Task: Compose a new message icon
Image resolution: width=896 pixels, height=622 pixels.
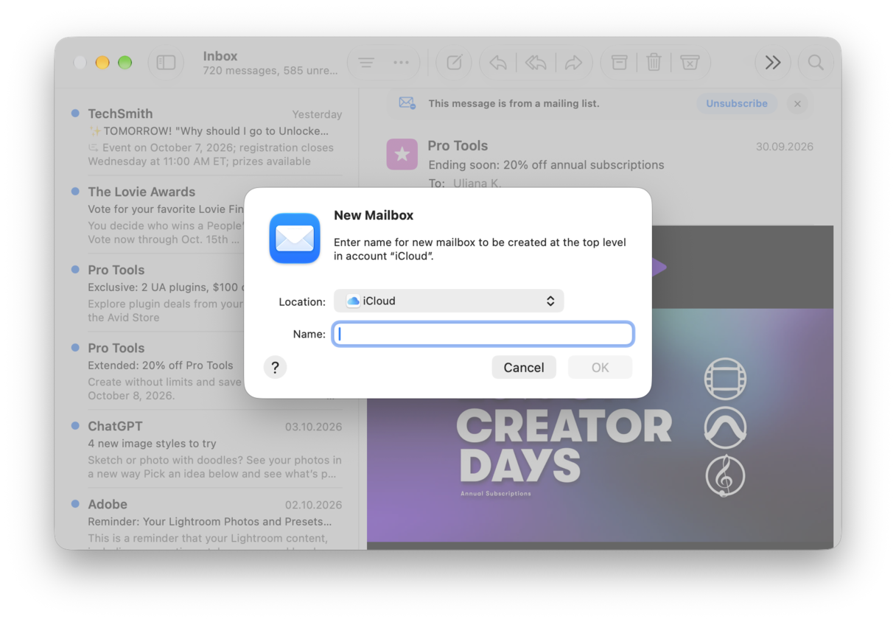Action: (x=454, y=63)
